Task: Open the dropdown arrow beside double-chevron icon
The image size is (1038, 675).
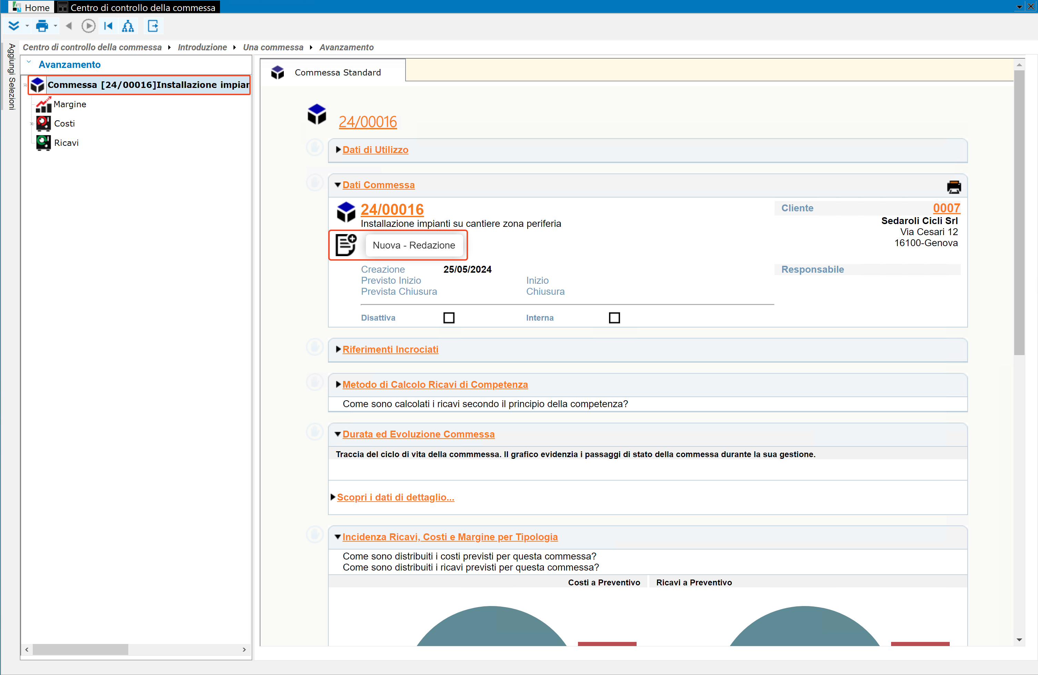Action: click(27, 26)
